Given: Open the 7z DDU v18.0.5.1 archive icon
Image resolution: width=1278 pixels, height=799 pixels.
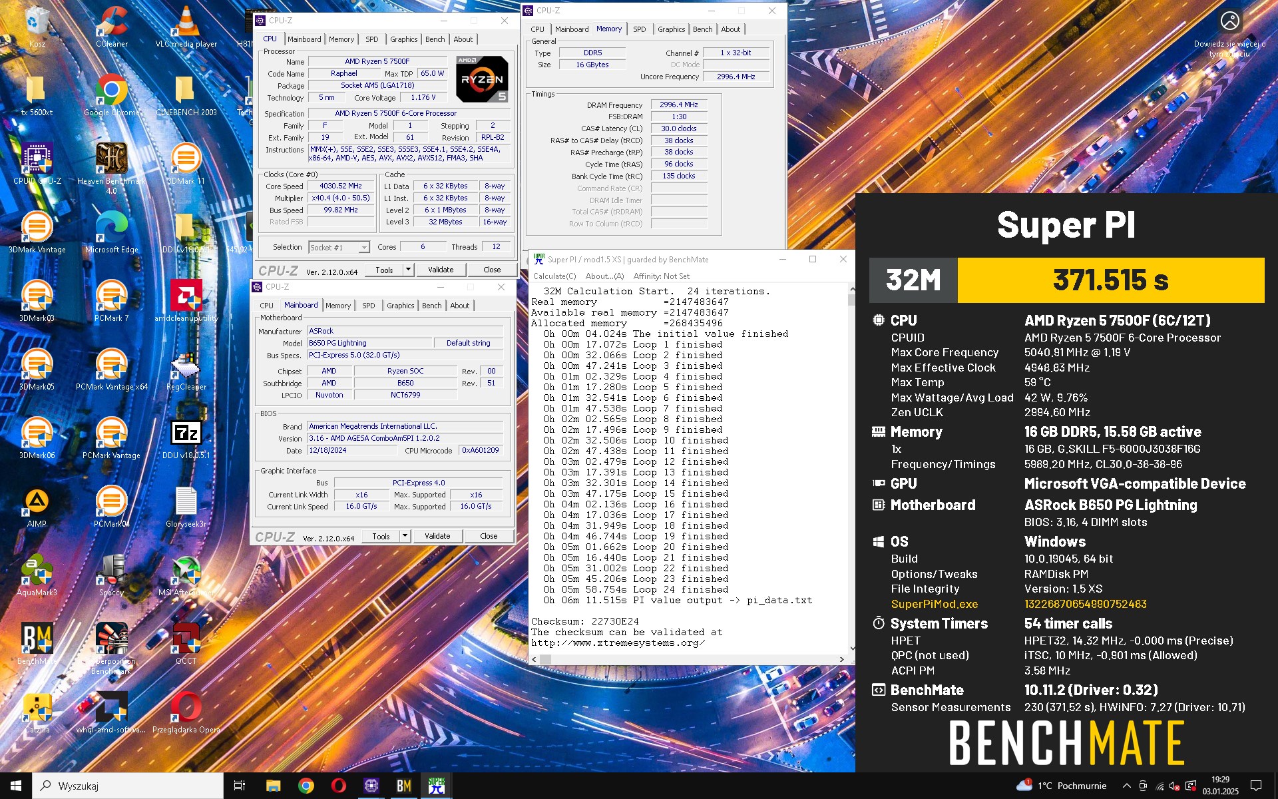Looking at the screenshot, I should pyautogui.click(x=186, y=438).
